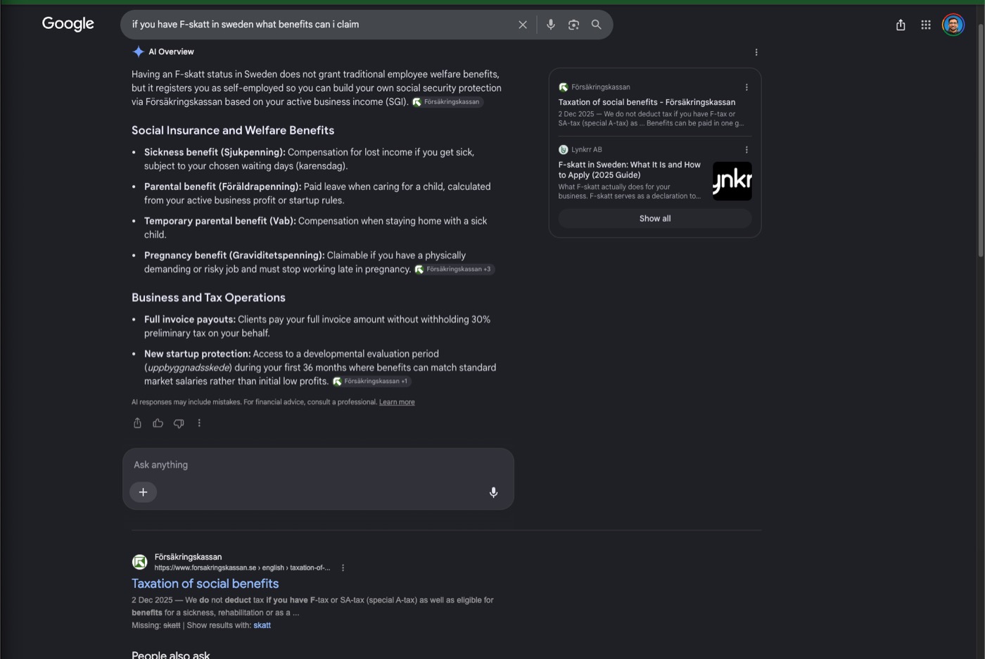The width and height of the screenshot is (985, 659).
Task: Click the Temporary parental benefit (Vab) text
Action: (220, 221)
